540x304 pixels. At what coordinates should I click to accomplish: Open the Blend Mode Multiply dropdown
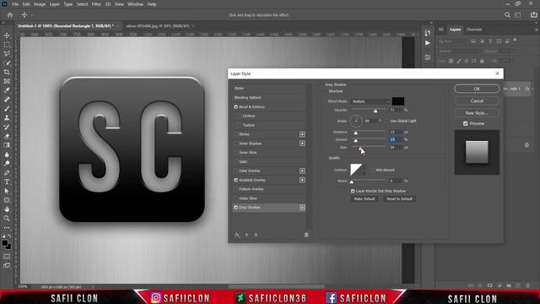click(x=370, y=101)
